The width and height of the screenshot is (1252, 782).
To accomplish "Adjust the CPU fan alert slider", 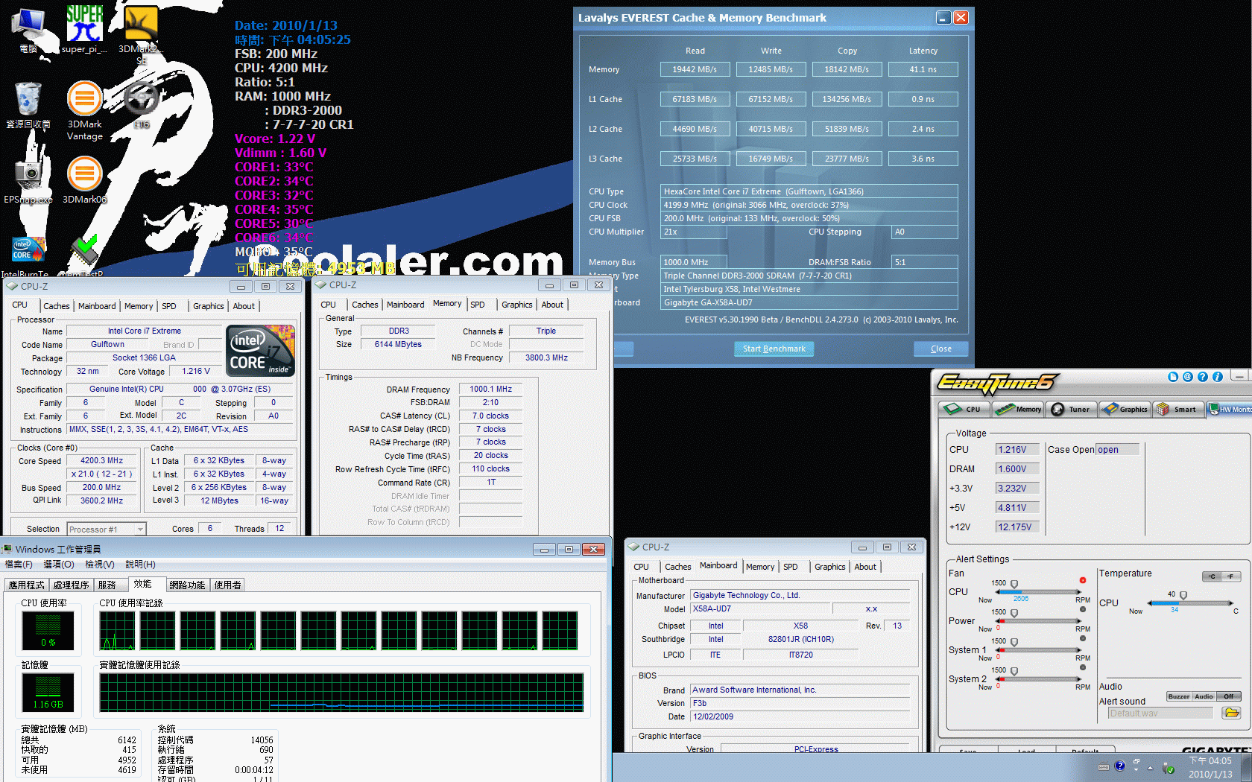I will (1014, 585).
